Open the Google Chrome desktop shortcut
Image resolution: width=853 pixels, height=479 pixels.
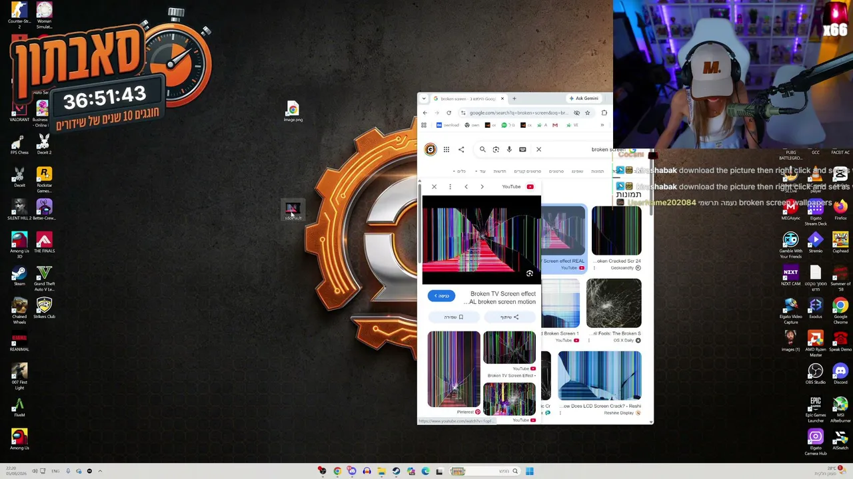point(840,311)
